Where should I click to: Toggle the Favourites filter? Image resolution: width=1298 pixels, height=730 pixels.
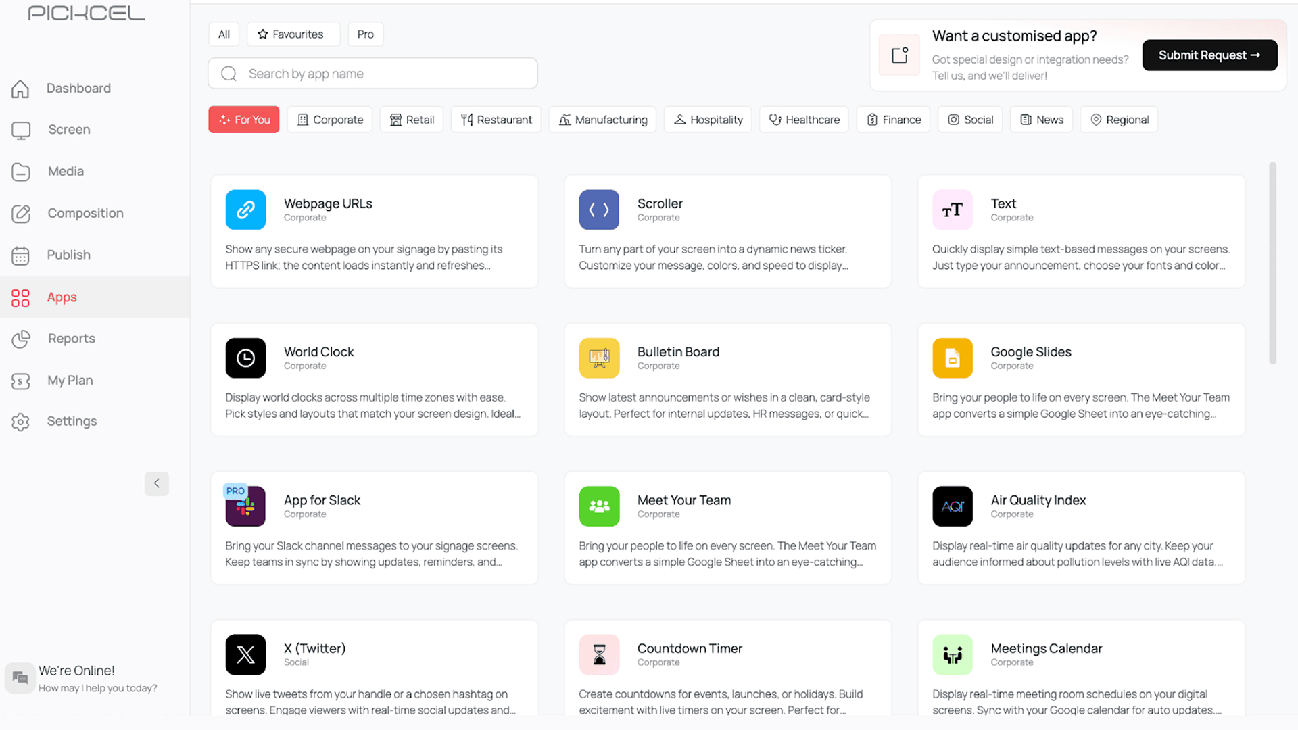[x=293, y=34]
